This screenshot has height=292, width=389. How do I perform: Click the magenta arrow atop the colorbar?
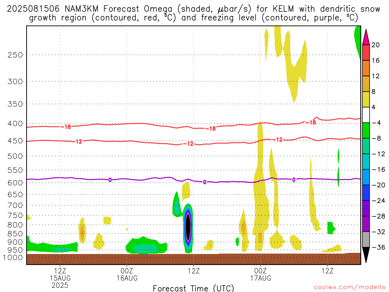[366, 37]
